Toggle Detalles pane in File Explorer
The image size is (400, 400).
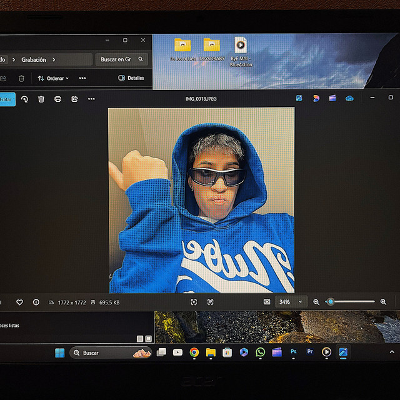coord(131,78)
